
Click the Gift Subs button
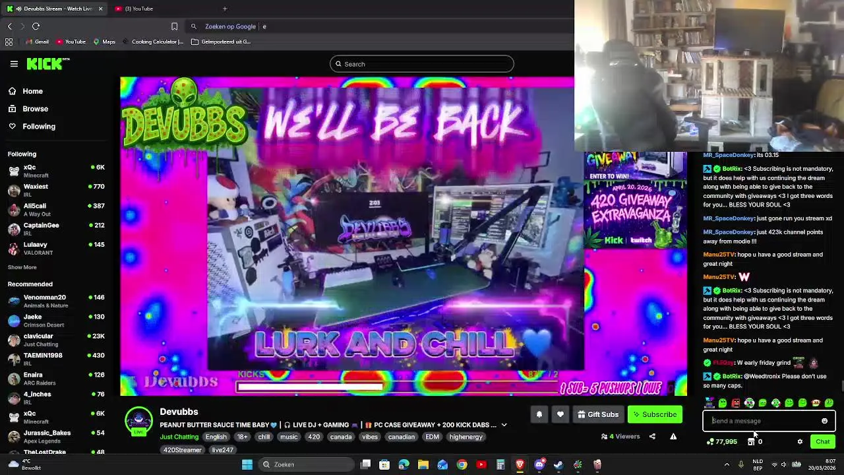click(x=598, y=414)
